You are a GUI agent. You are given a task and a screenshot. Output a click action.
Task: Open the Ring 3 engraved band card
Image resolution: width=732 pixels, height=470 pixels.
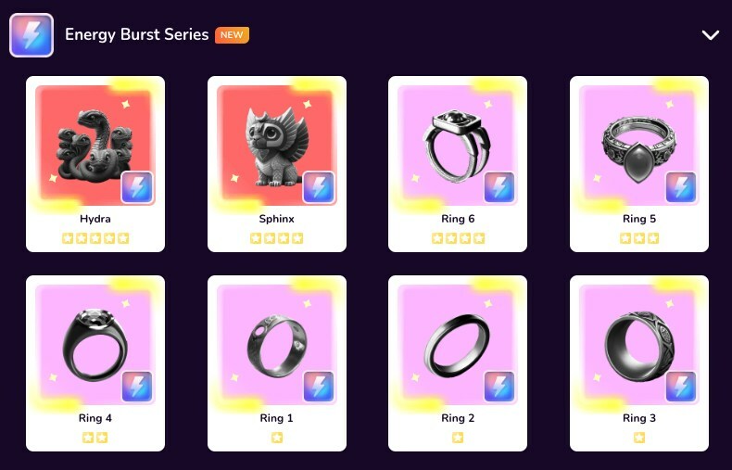click(x=639, y=363)
